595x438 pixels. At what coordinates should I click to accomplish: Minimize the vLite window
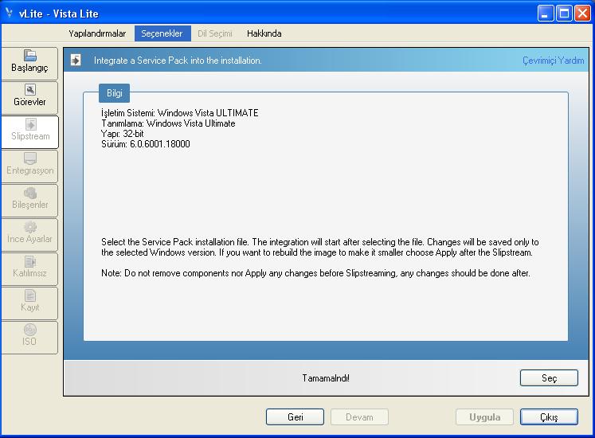[546, 14]
